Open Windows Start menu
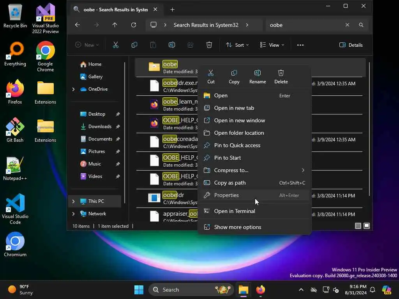Screen dimensions: 399x299 point(139,290)
